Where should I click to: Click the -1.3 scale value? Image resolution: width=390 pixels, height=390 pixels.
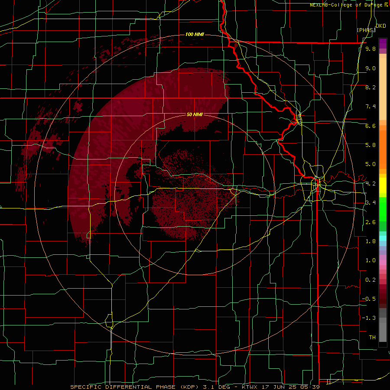pyautogui.click(x=369, y=318)
